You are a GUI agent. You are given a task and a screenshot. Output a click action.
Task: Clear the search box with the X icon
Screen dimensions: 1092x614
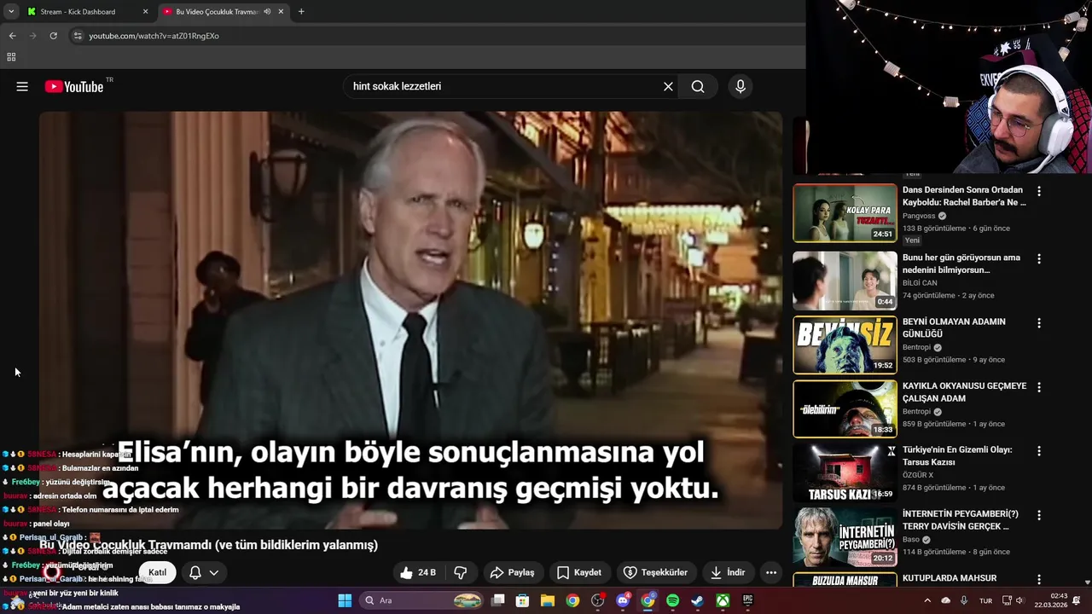pyautogui.click(x=668, y=86)
